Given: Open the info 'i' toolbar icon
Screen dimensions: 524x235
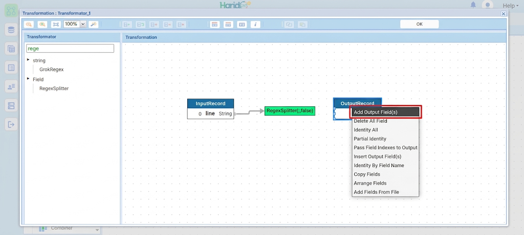Looking at the screenshot, I should 255,25.
